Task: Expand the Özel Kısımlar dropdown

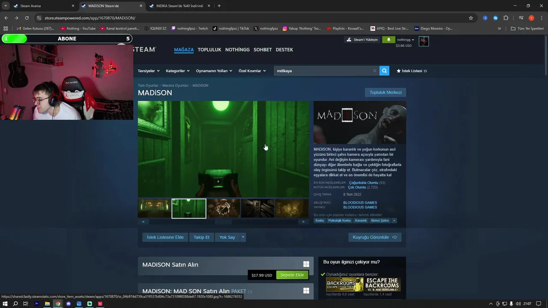Action: point(252,71)
